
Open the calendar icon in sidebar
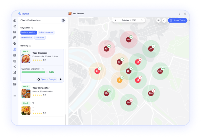(15, 61)
